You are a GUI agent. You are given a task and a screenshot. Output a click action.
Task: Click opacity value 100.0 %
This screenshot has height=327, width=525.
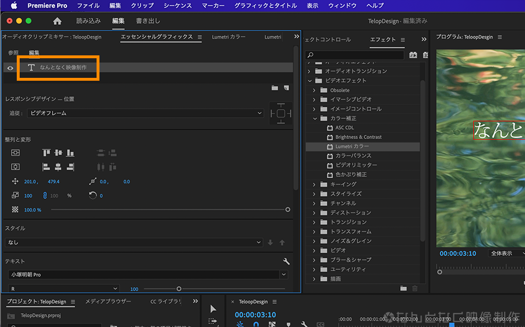(32, 210)
